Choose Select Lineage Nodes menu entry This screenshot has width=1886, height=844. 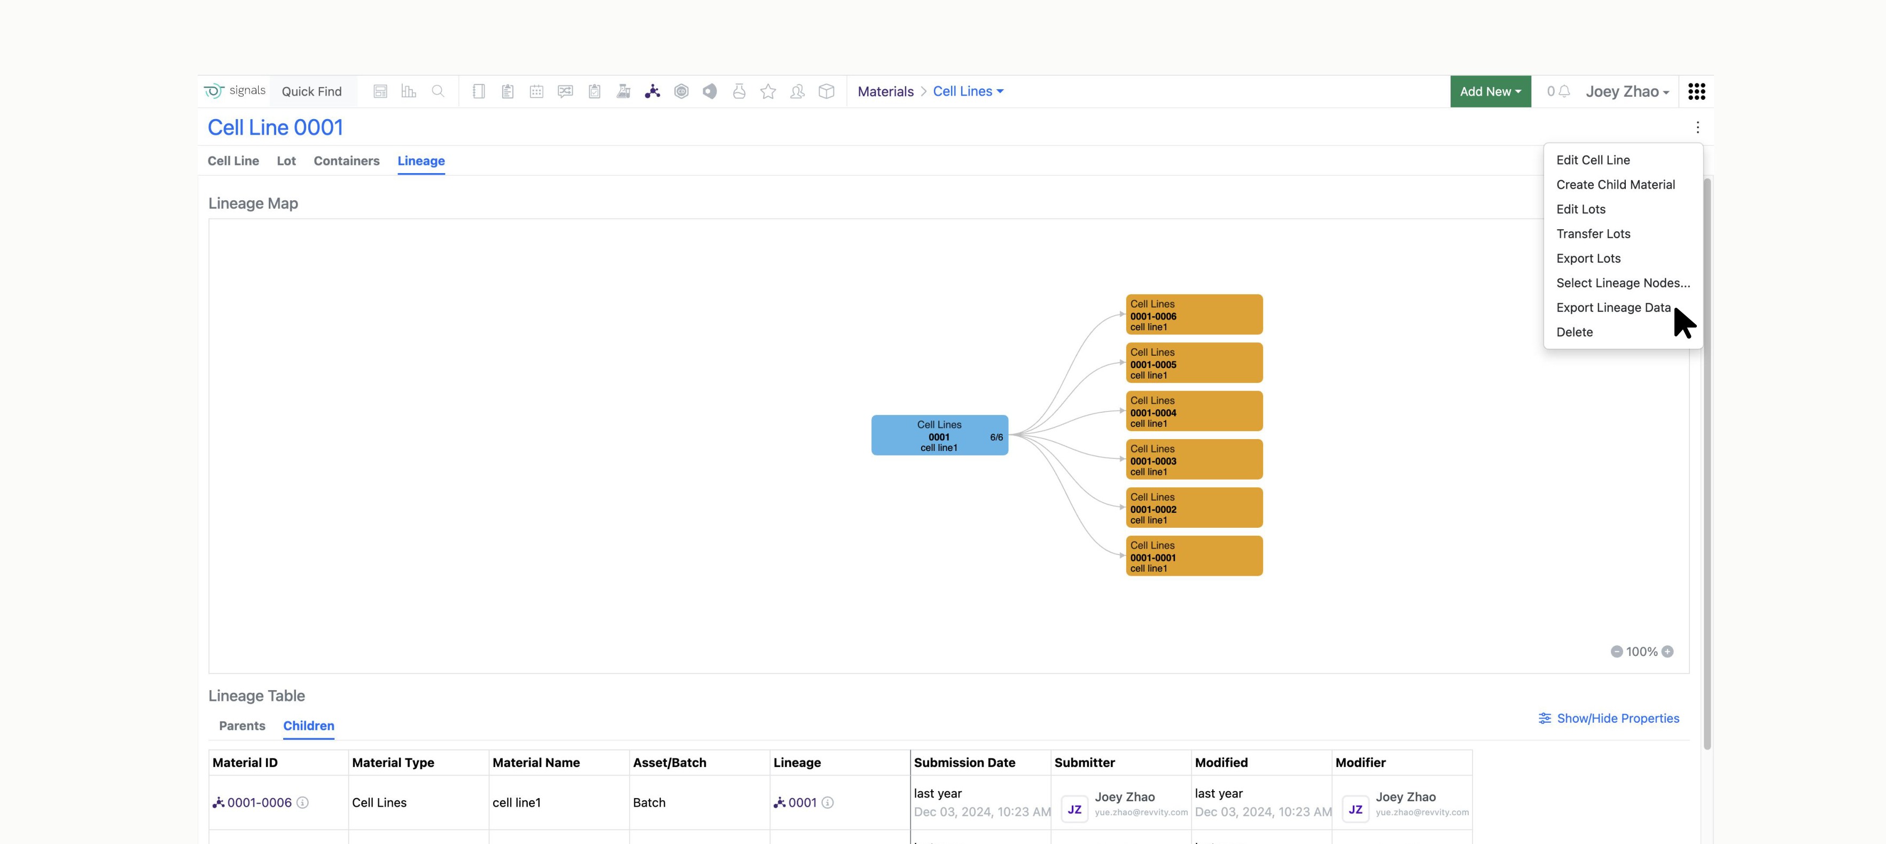tap(1623, 283)
